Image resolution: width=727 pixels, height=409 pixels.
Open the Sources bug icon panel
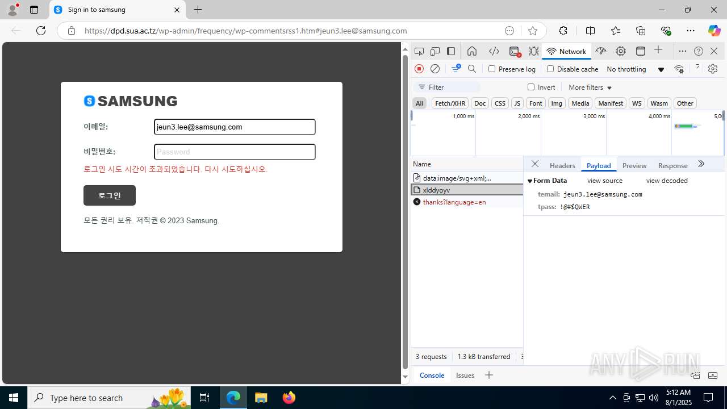534,51
